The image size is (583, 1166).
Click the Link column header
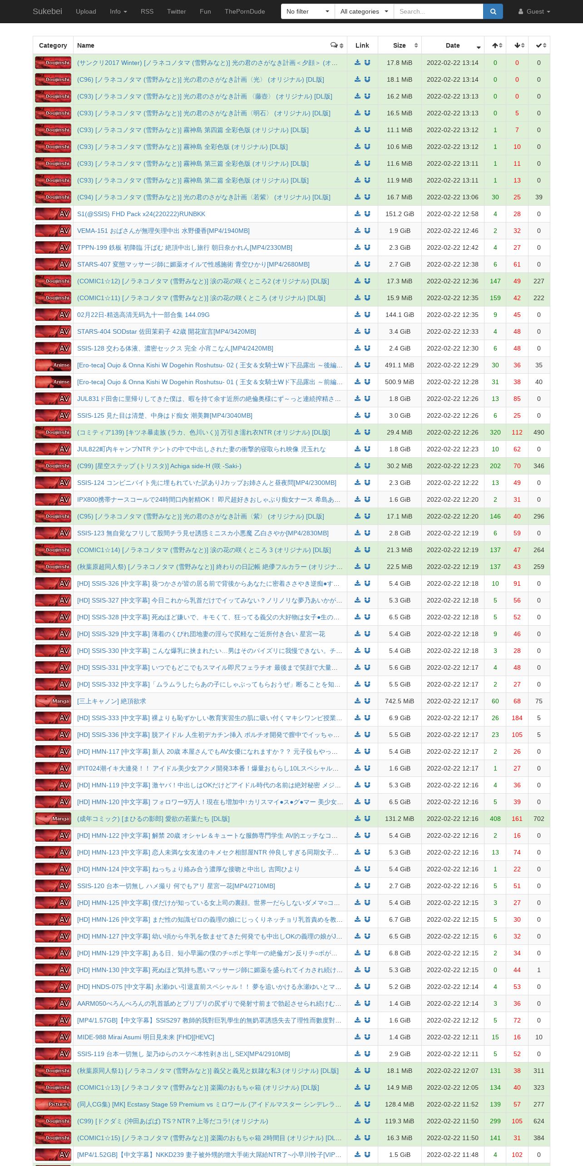click(x=362, y=45)
